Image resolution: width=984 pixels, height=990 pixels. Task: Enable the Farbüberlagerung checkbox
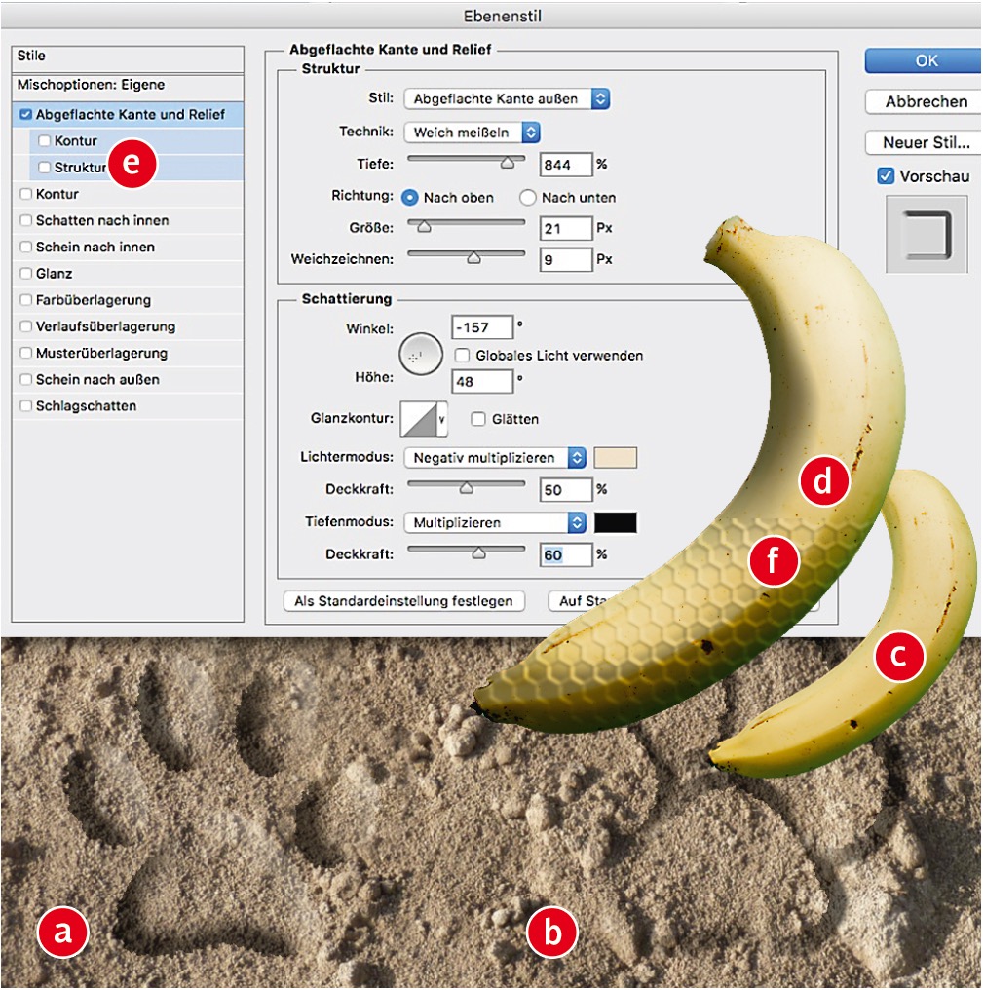pyautogui.click(x=26, y=300)
